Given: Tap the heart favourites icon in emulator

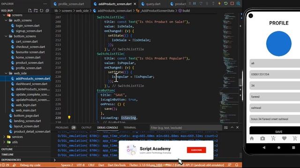Looking at the screenshot, I should pyautogui.click(x=284, y=139).
